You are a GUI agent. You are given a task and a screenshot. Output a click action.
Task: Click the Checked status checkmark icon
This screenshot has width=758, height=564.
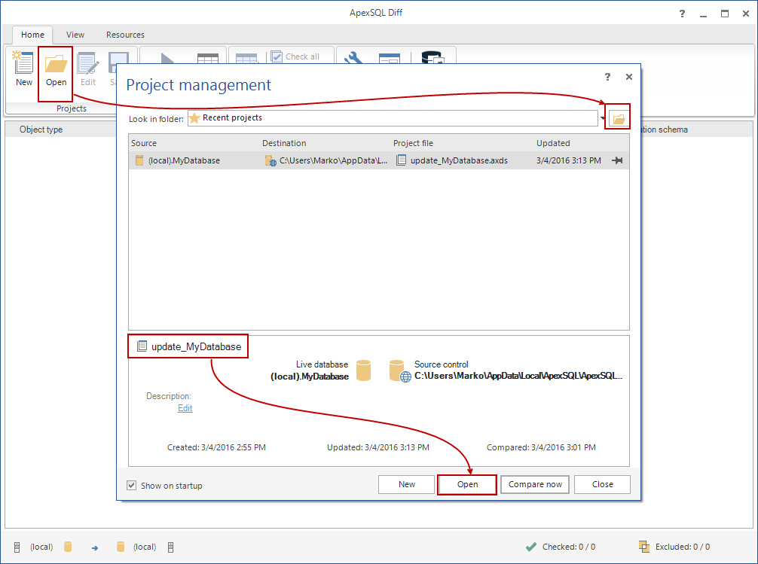[530, 547]
